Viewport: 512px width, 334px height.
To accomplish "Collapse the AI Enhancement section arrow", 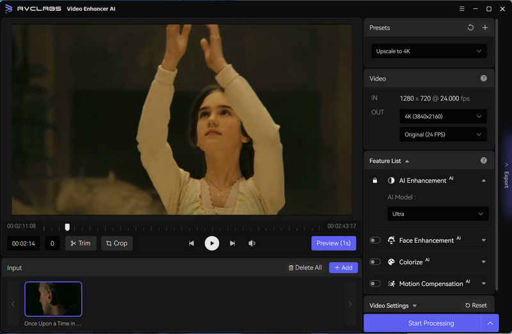I will (x=484, y=181).
